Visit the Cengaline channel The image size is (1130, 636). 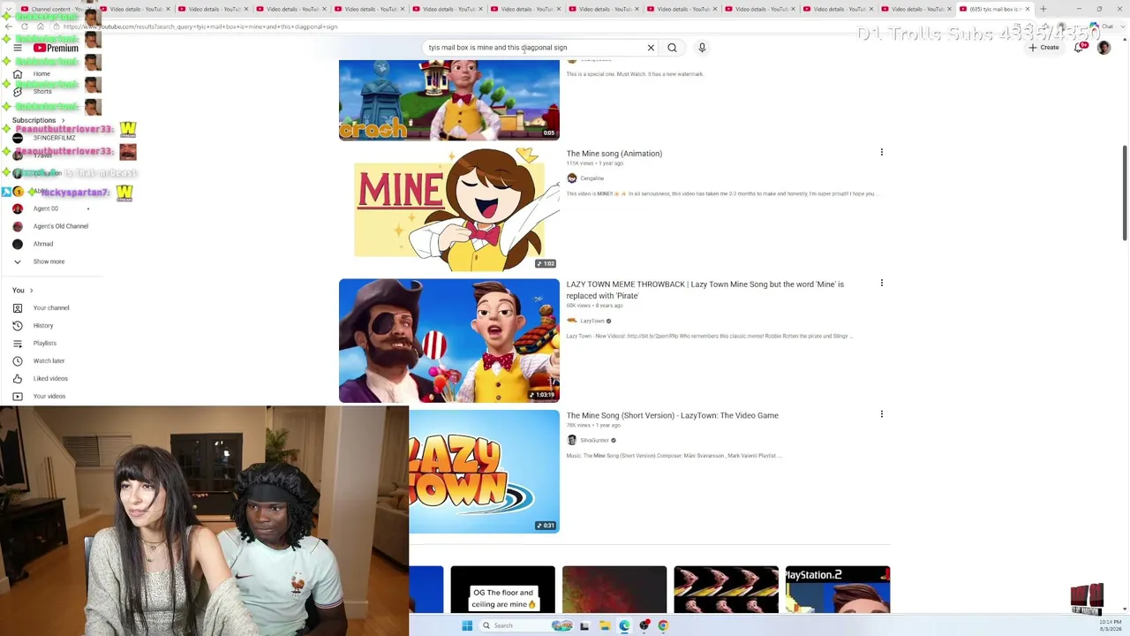[592, 178]
